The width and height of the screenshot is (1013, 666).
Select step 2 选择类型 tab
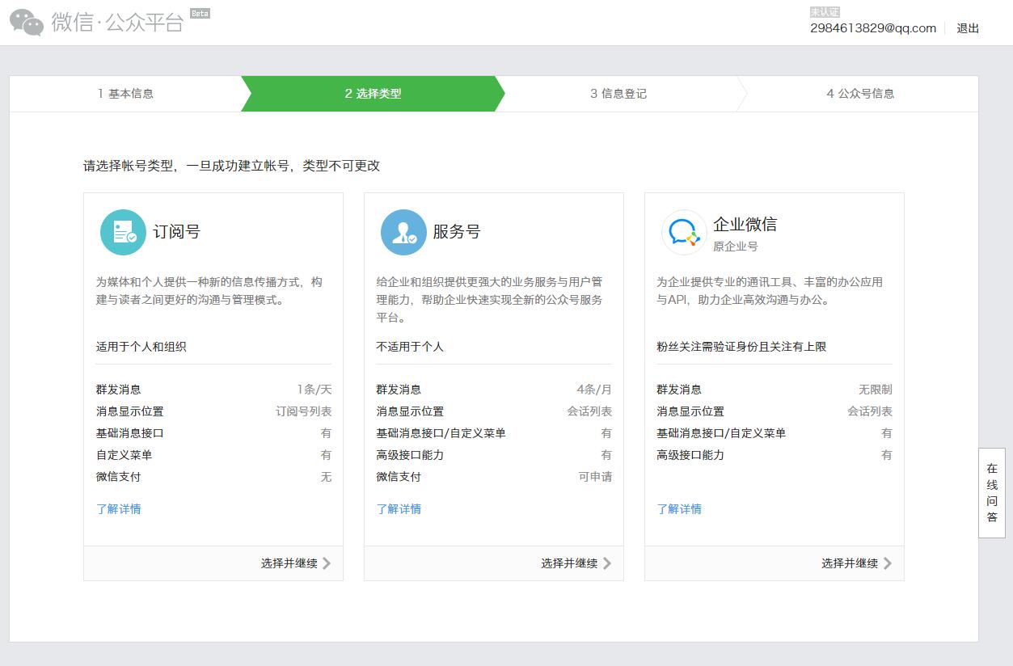point(373,94)
